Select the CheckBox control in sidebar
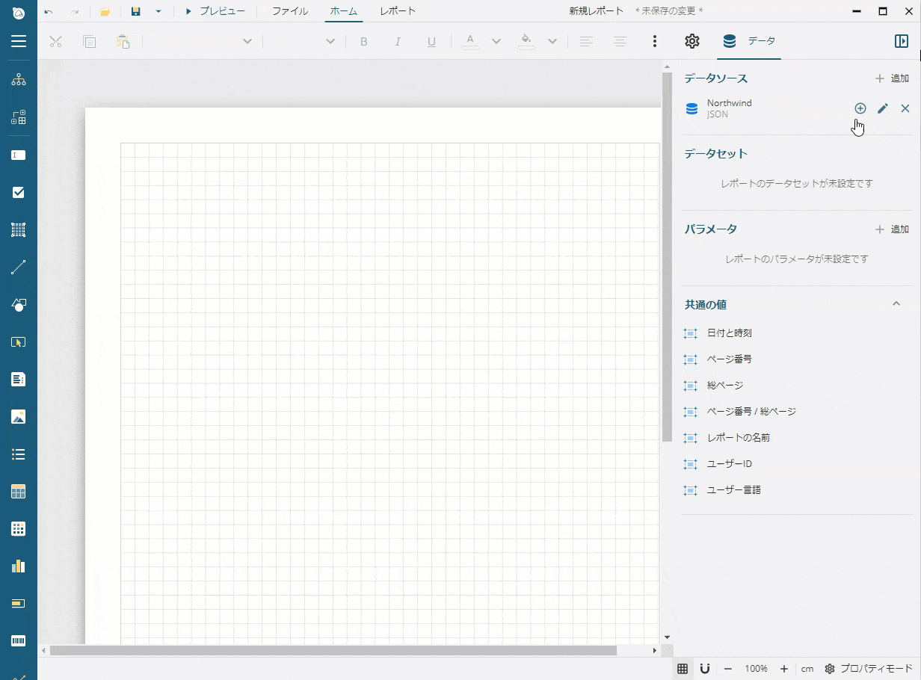 (x=19, y=193)
